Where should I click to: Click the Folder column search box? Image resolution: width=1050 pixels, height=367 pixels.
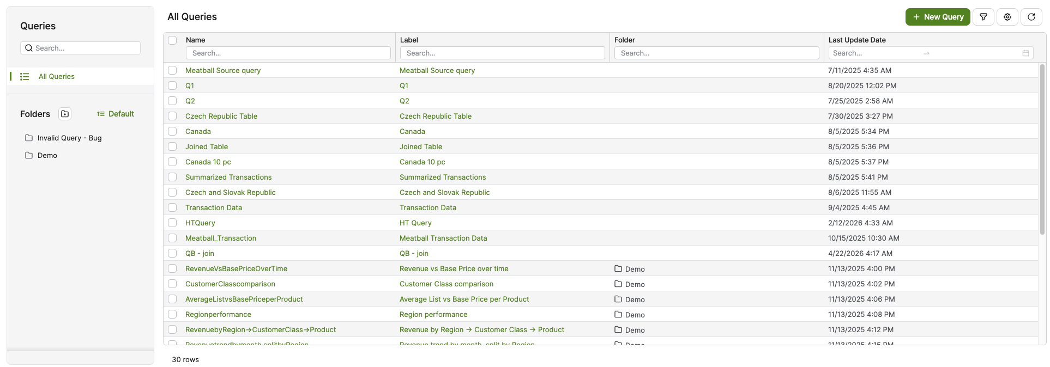point(717,53)
